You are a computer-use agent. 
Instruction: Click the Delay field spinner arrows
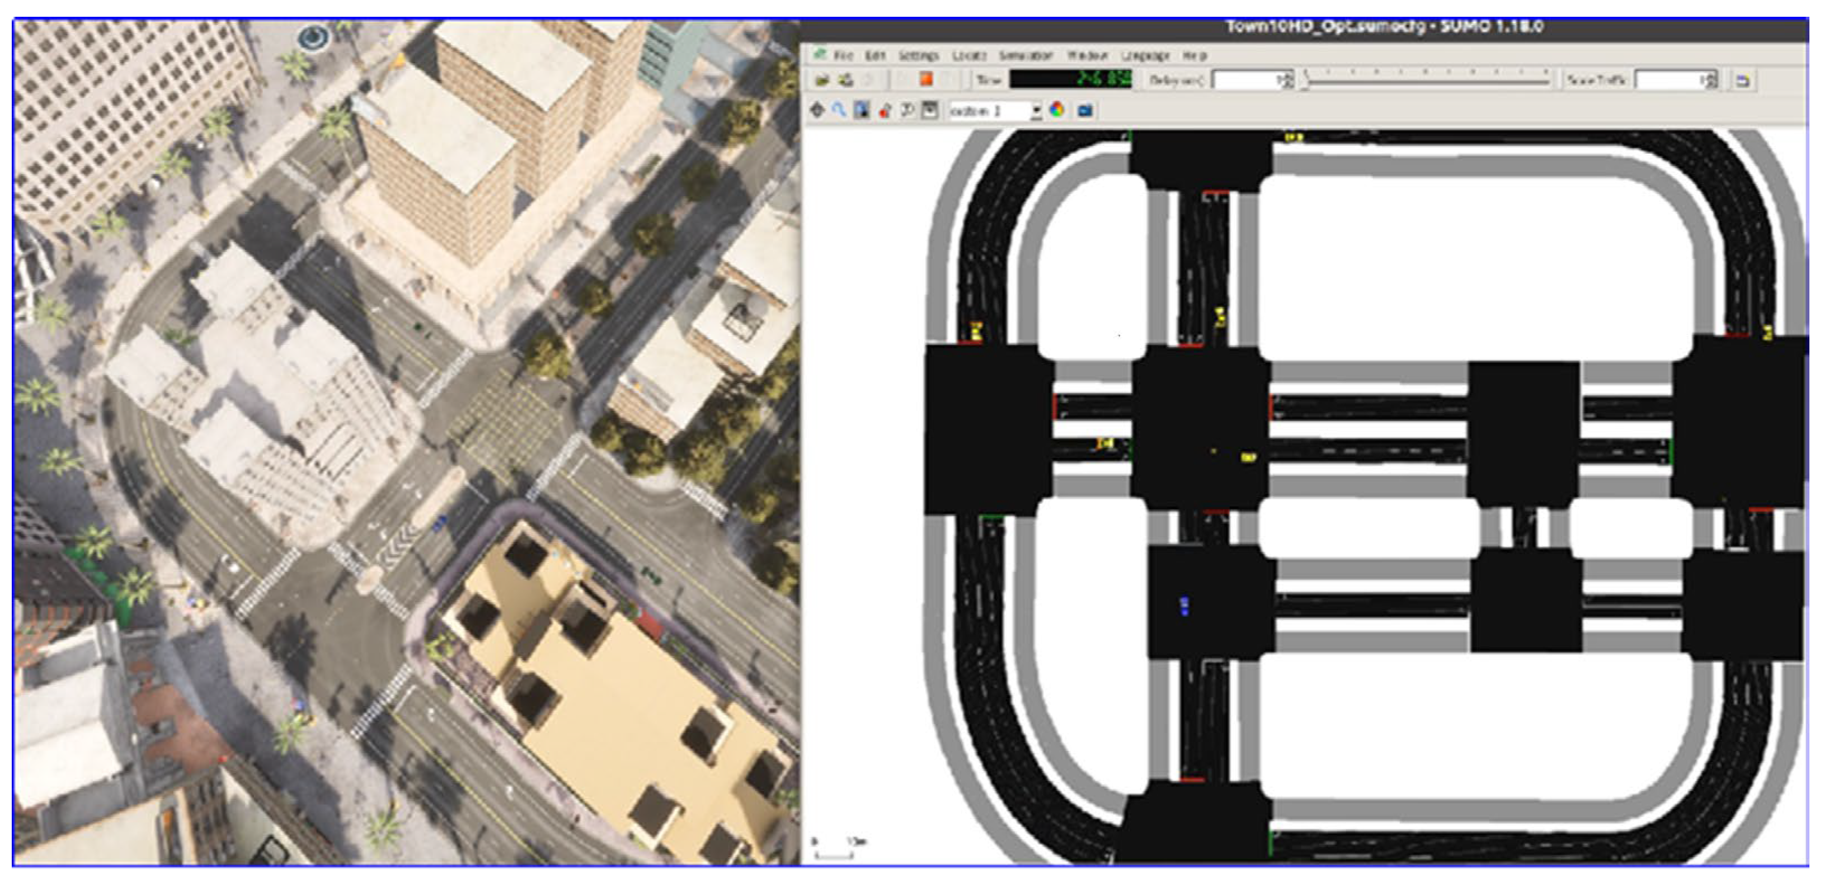1289,80
